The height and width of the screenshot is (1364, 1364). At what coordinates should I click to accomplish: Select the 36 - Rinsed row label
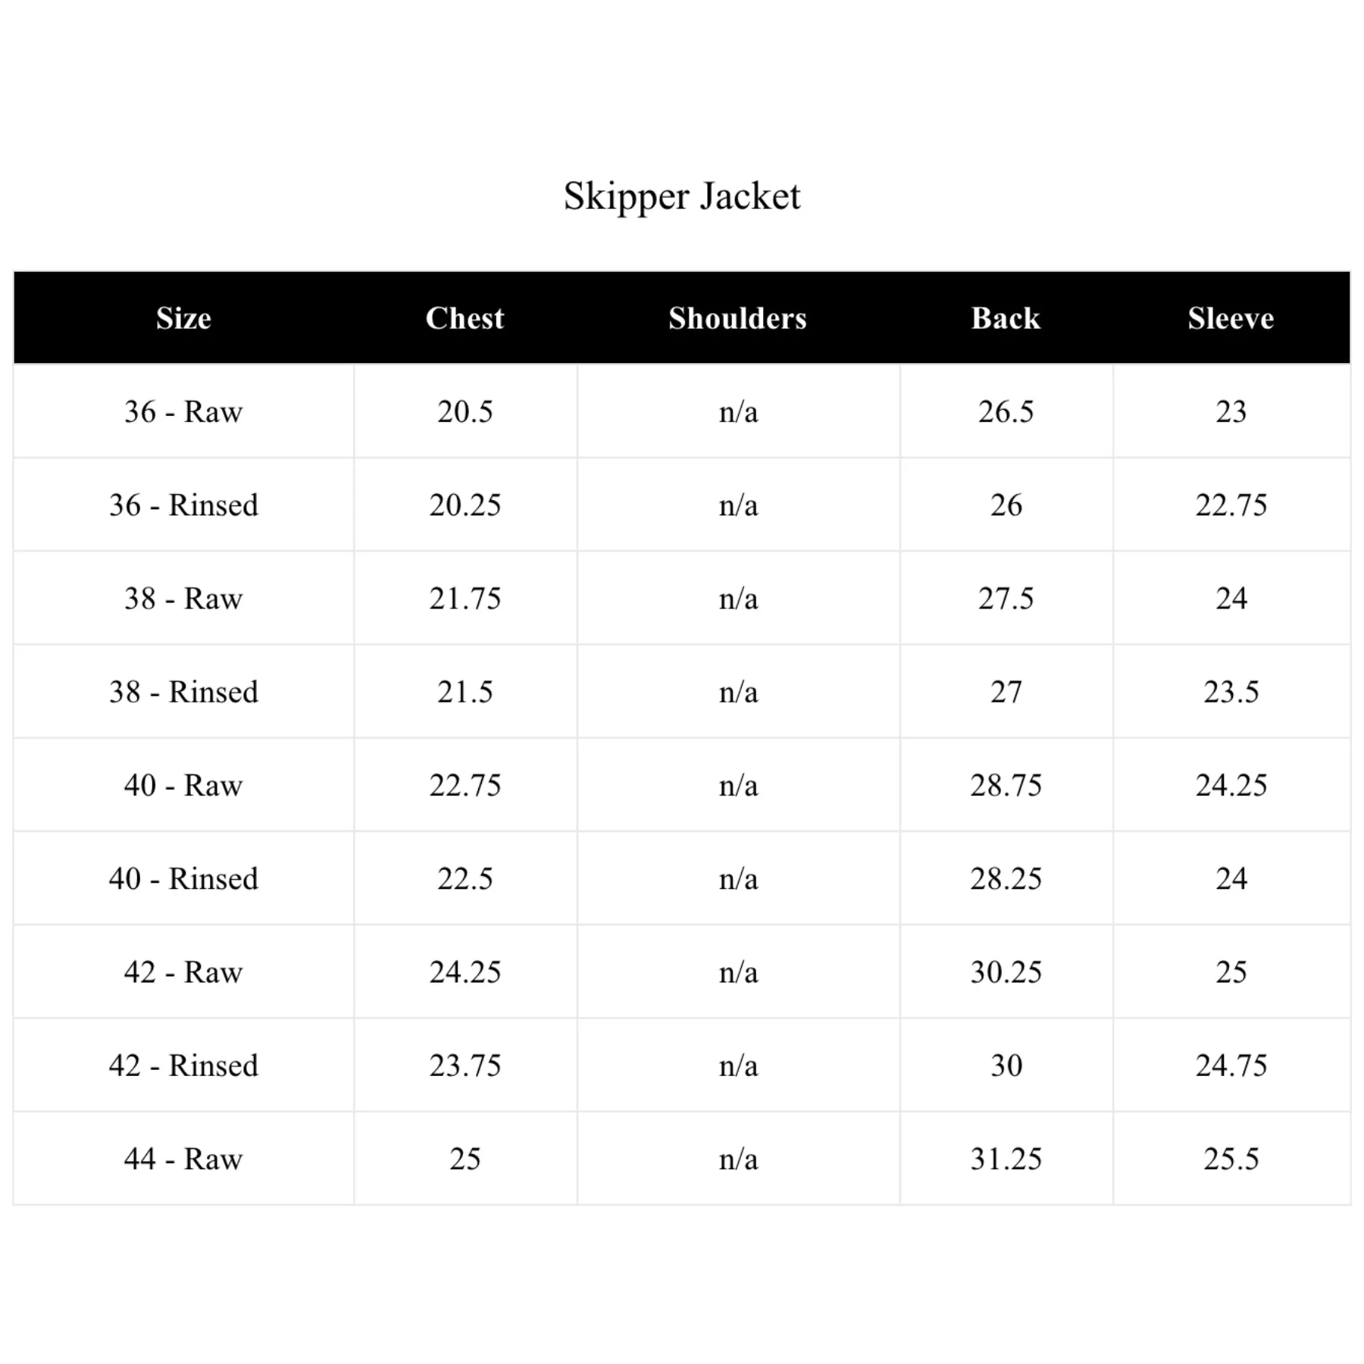(x=183, y=505)
